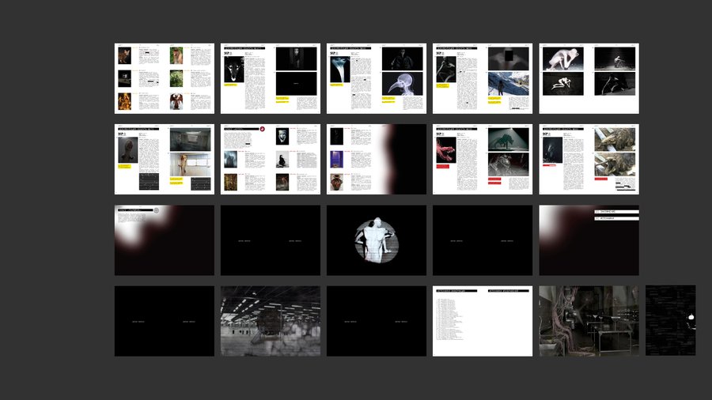Select the black text spread second in the third row

click(271, 240)
